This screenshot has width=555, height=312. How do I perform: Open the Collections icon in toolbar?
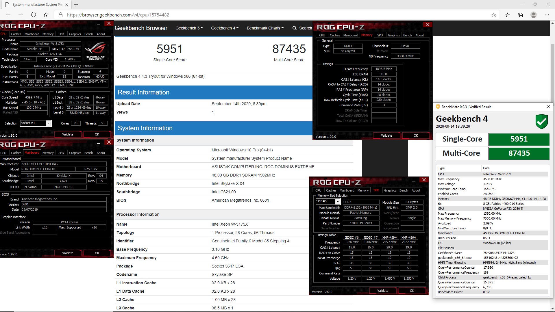[521, 15]
